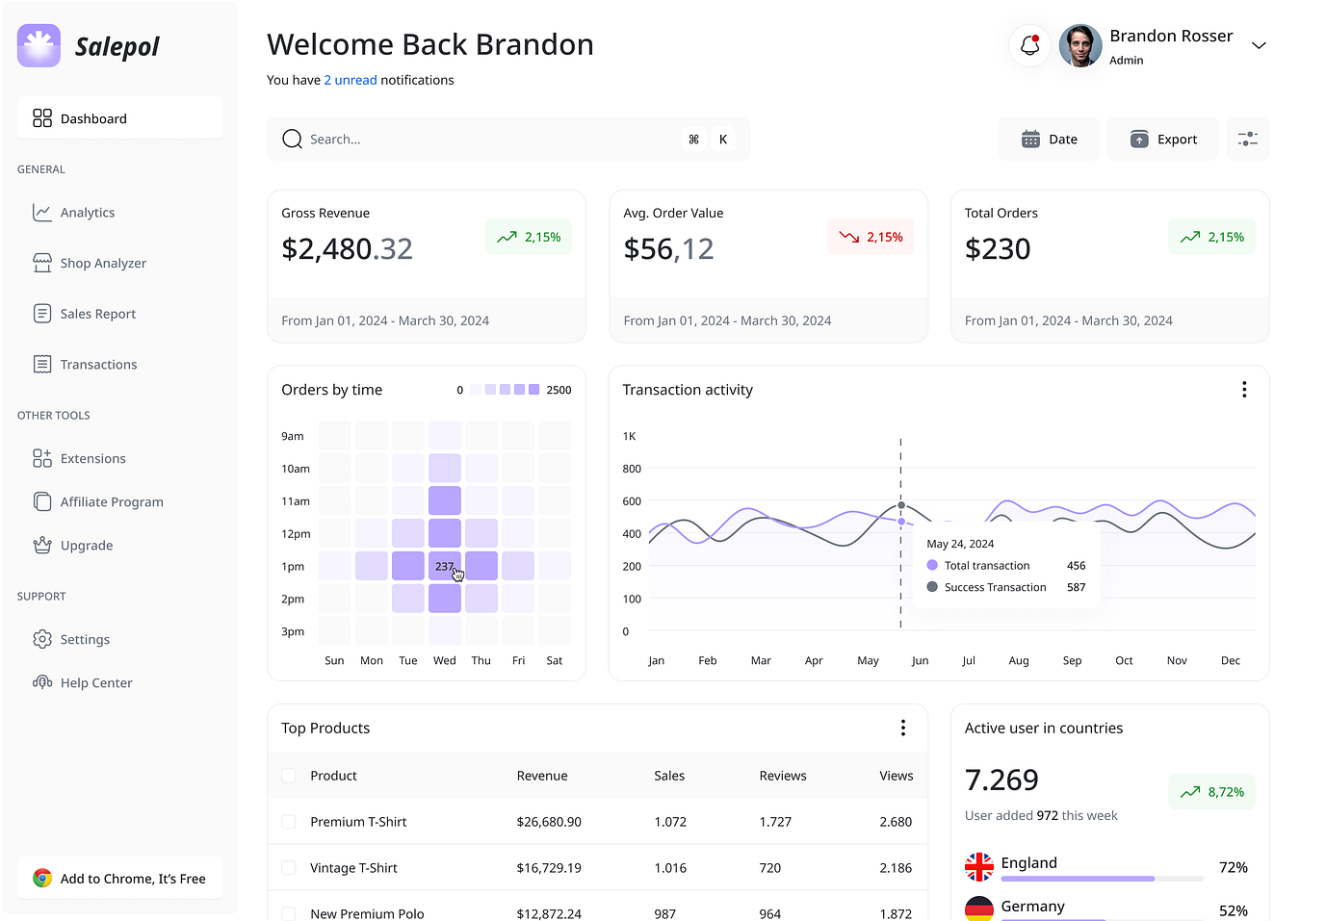Screen dimensions: 1326x921
Task: Click England's user percentage progress bar
Action: coord(1103,879)
